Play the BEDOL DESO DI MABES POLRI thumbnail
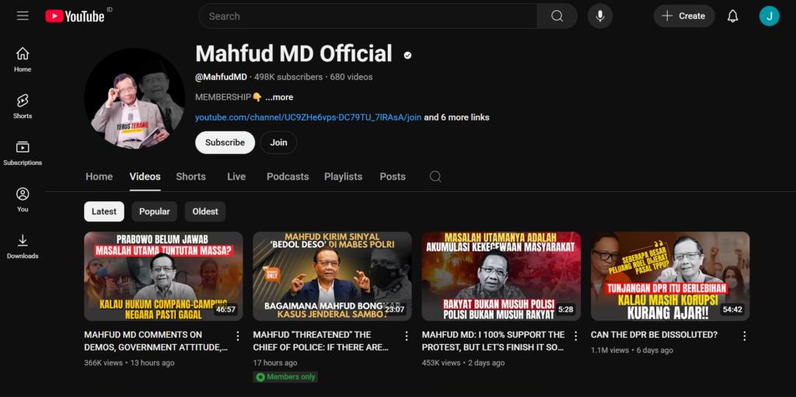The width and height of the screenshot is (796, 397). pos(333,276)
